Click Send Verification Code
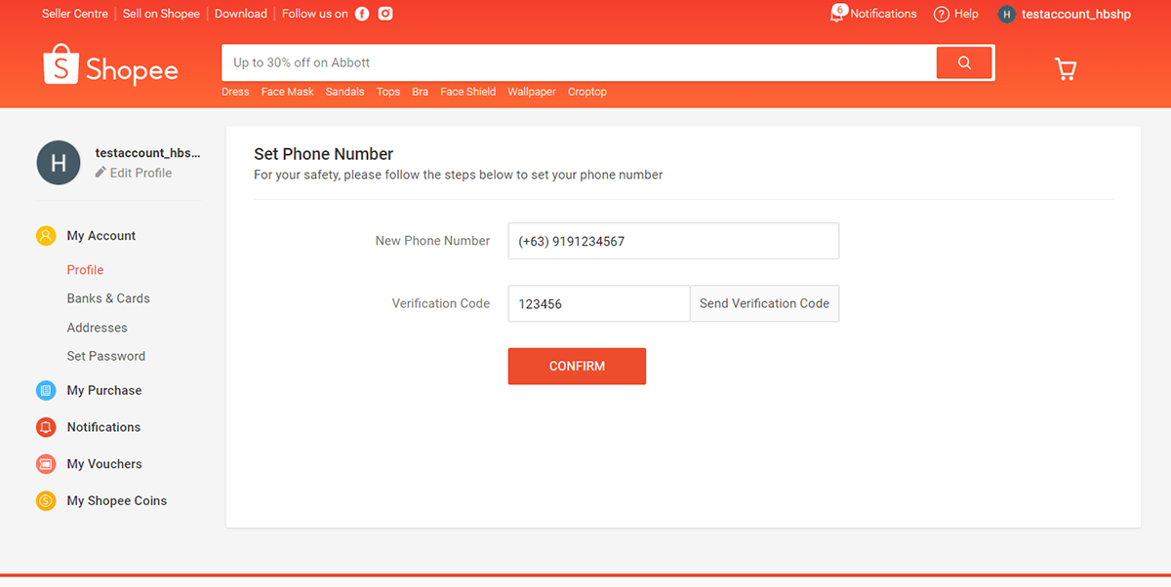The height and width of the screenshot is (587, 1171). 764,303
